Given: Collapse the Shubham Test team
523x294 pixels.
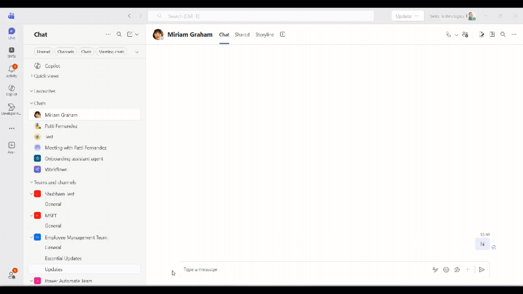Looking at the screenshot, I should click(x=31, y=193).
